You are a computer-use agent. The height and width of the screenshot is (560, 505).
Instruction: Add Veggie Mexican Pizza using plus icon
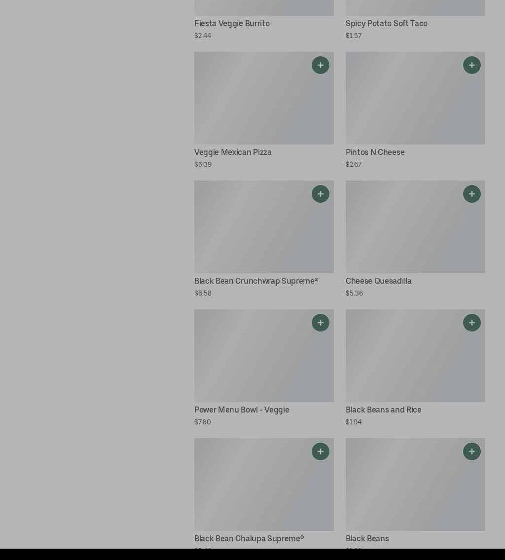320,65
